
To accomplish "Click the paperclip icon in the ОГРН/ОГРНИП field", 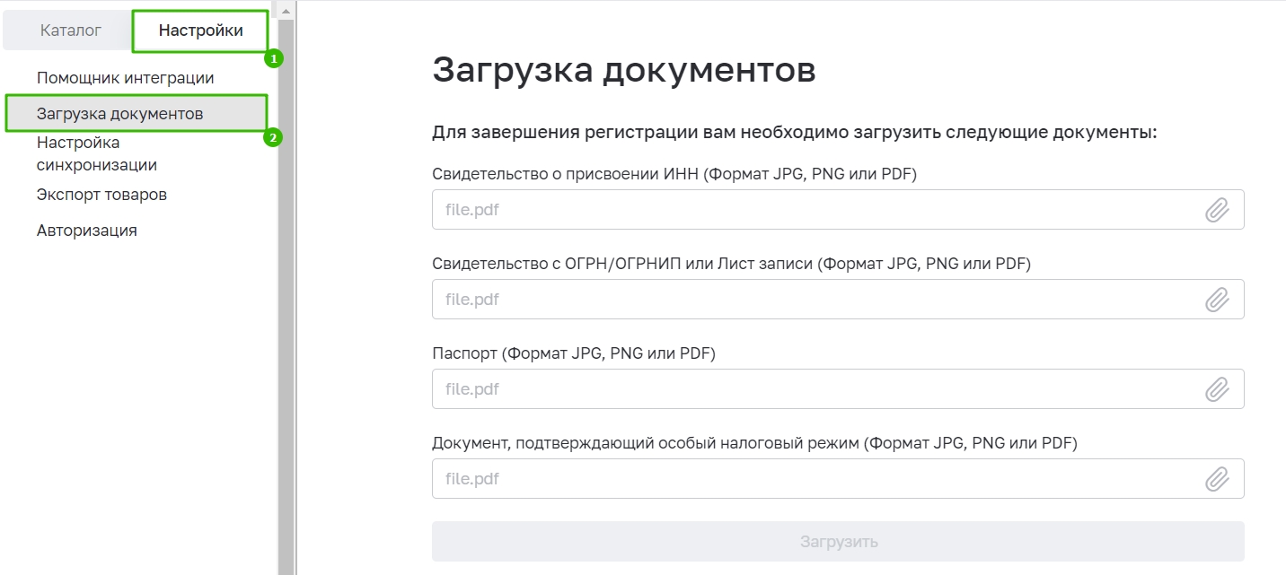I will 1217,300.
